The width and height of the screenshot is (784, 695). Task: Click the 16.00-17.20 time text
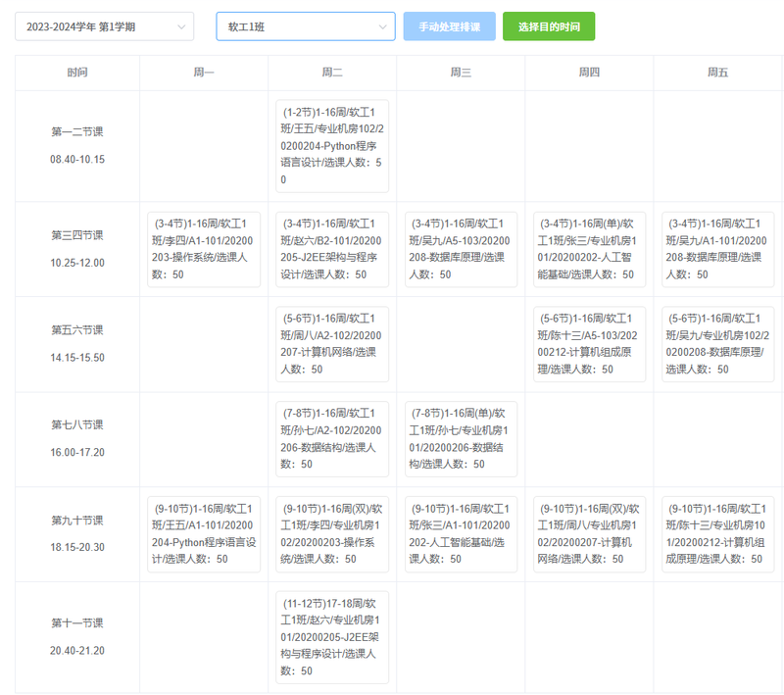(x=77, y=453)
